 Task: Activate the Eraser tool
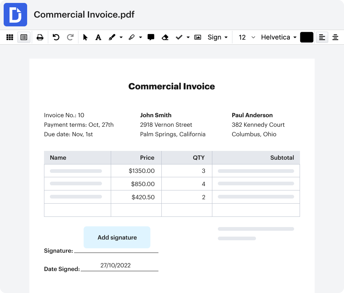click(x=165, y=37)
